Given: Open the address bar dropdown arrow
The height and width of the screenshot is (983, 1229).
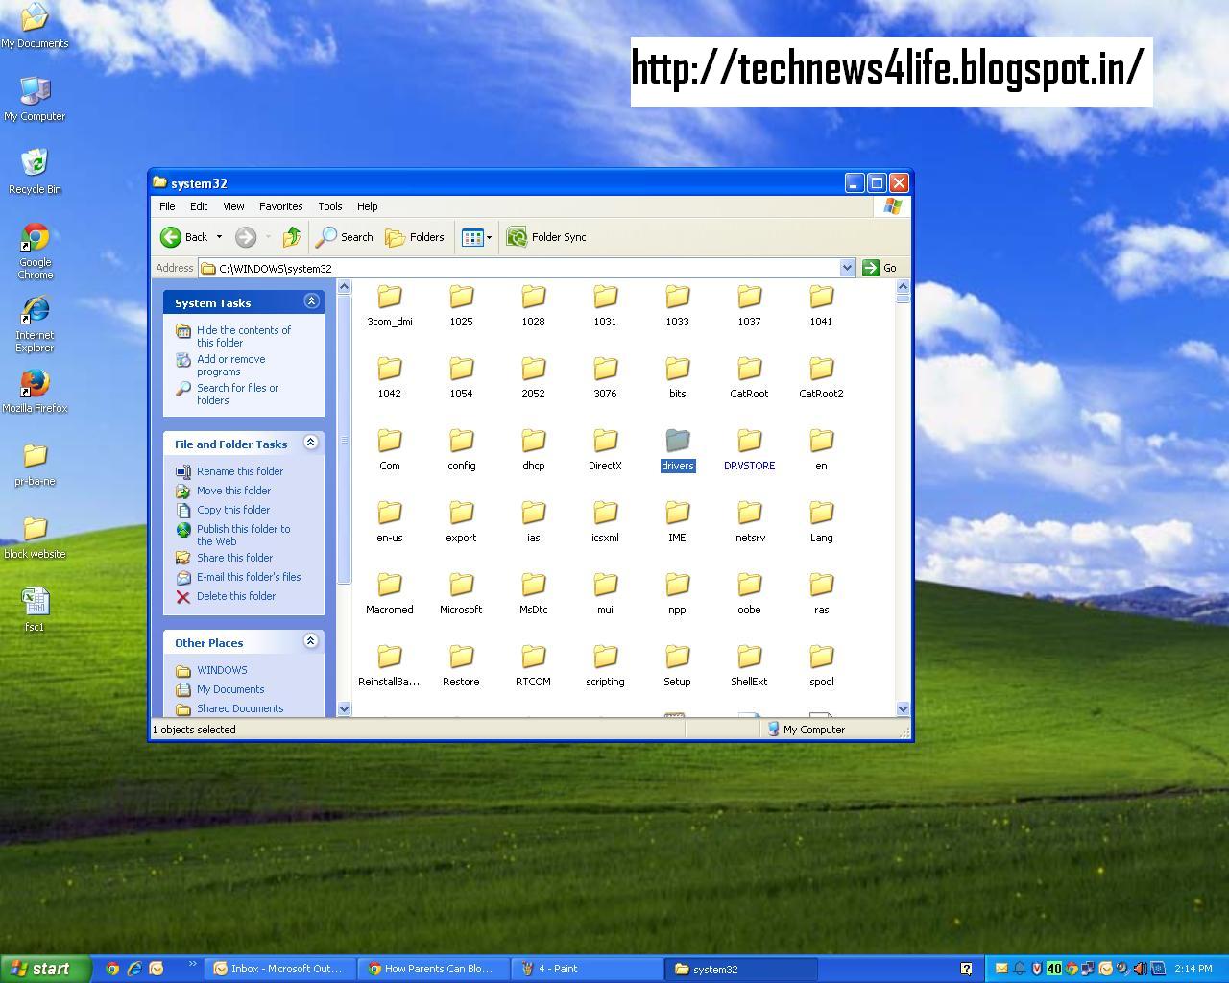Looking at the screenshot, I should [x=847, y=268].
